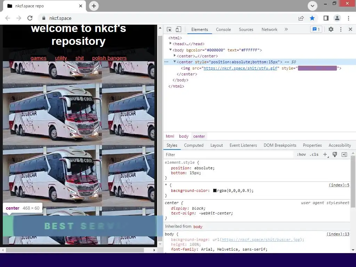This screenshot has height=267, width=356.
Task: Show more DevTools tabs chevron
Action: (x=286, y=29)
